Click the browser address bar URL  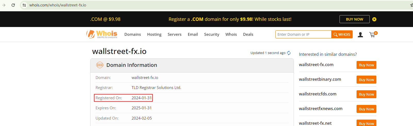[x=58, y=5]
